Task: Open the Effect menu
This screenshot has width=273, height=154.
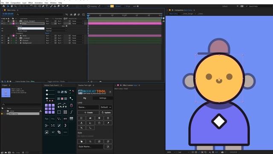Action: click(30, 3)
